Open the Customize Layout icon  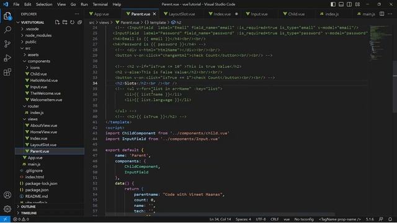(x=357, y=4)
